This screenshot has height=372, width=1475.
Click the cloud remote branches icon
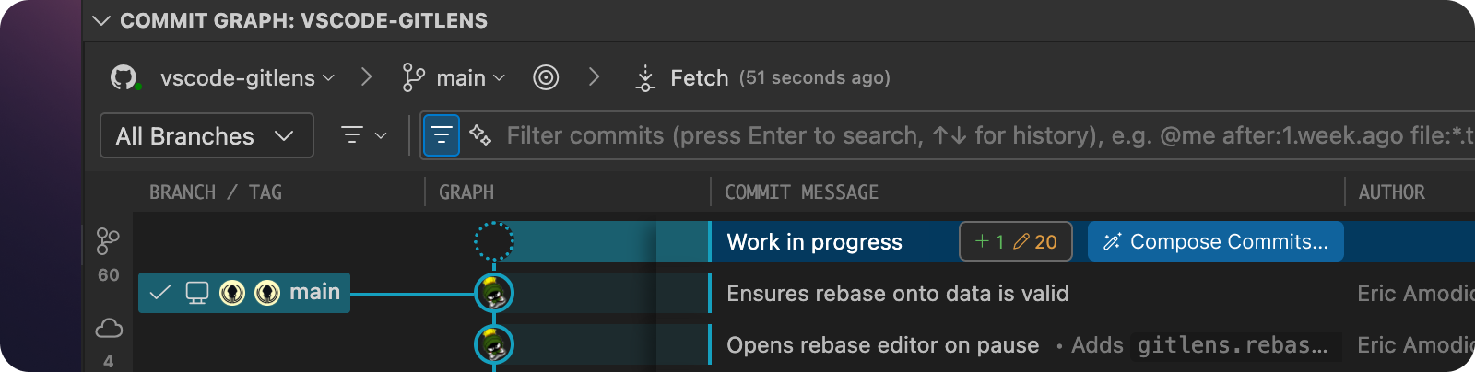click(109, 328)
